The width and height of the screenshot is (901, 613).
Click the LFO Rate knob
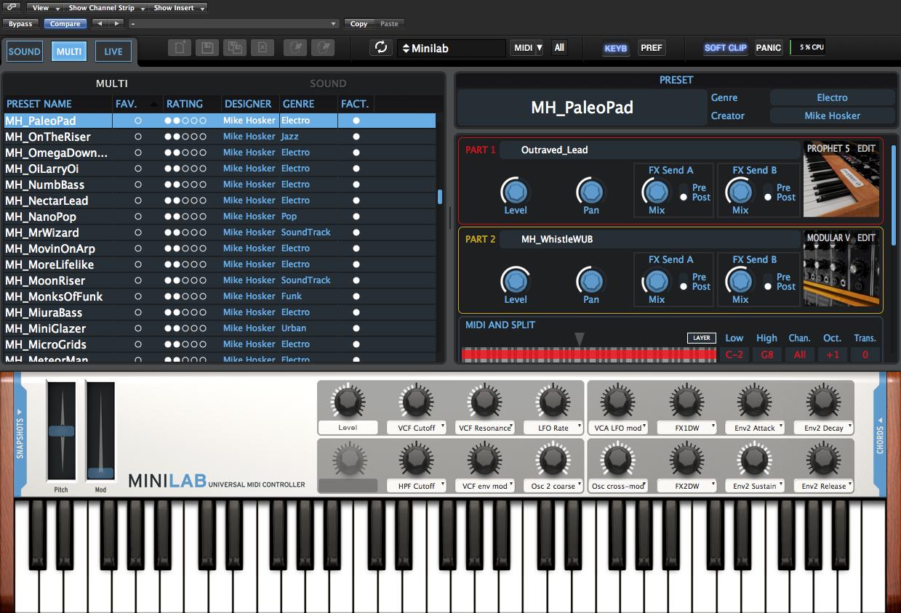pyautogui.click(x=552, y=400)
